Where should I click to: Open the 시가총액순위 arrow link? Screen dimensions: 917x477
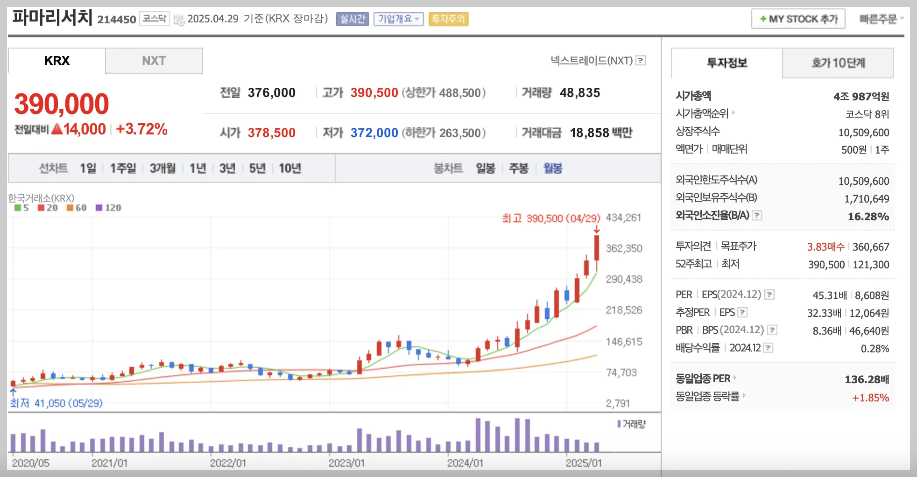pos(705,113)
